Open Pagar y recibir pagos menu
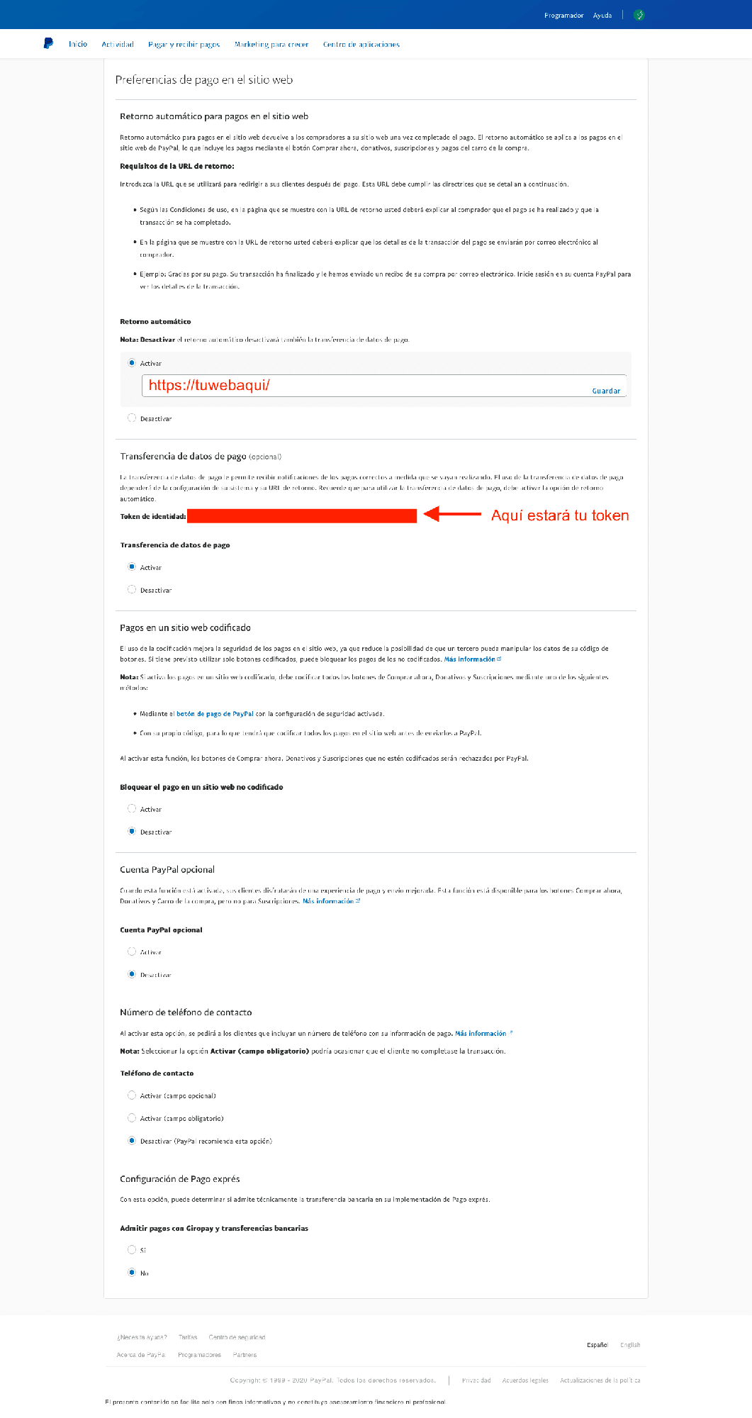 (x=184, y=44)
